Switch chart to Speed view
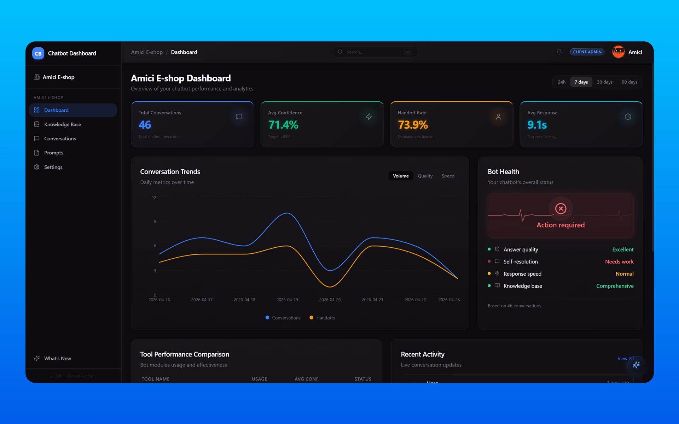The image size is (679, 424). click(448, 176)
